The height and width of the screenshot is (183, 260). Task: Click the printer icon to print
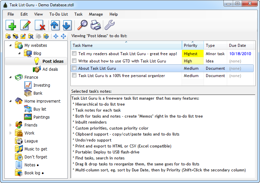point(96,25)
